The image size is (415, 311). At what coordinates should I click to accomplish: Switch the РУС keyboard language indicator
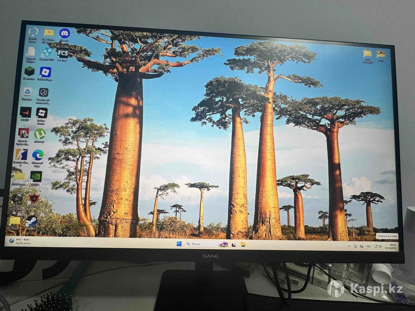[x=368, y=246]
